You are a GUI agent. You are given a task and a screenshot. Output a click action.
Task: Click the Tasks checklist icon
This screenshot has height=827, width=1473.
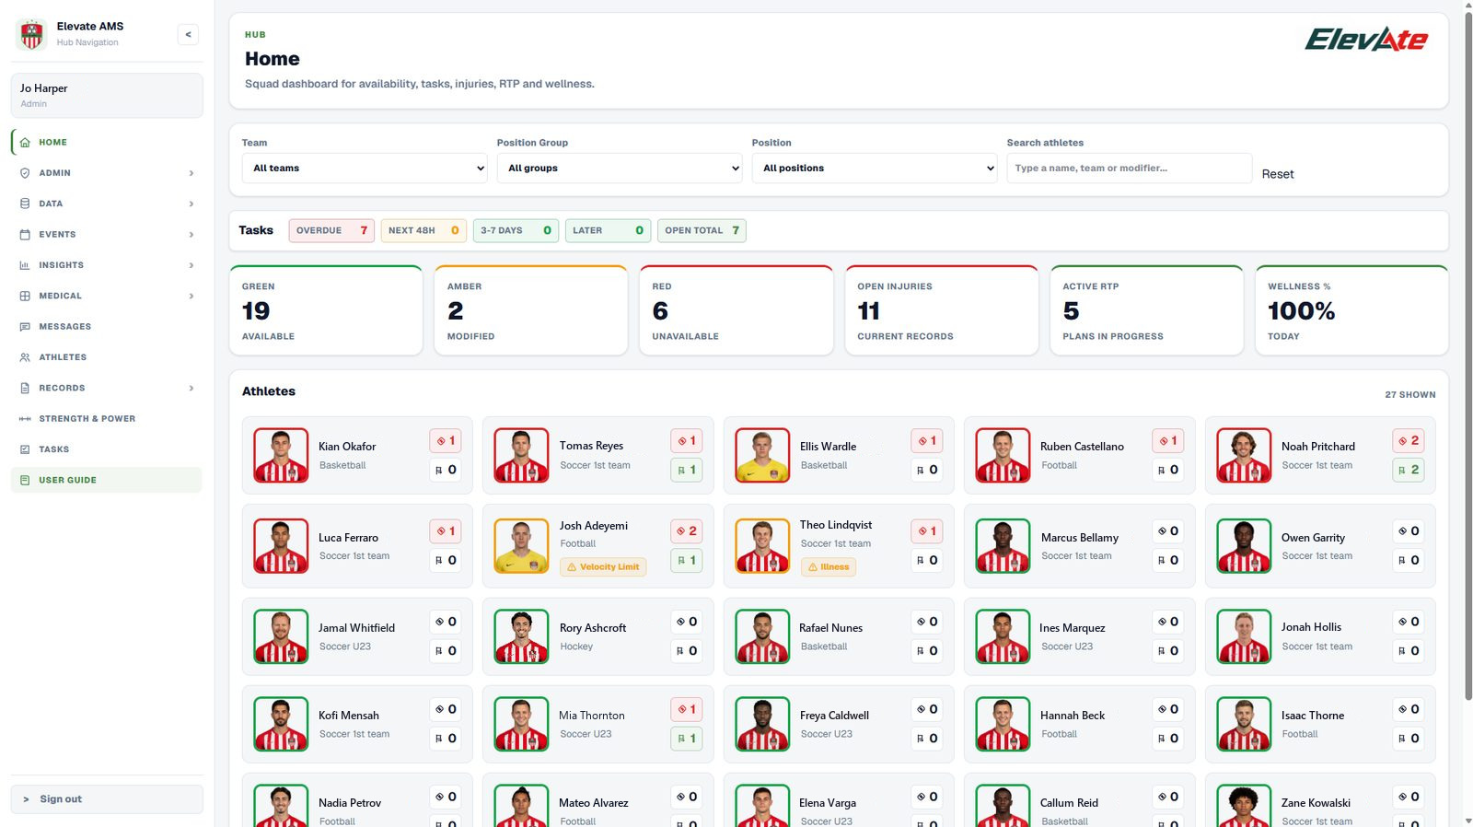25,449
